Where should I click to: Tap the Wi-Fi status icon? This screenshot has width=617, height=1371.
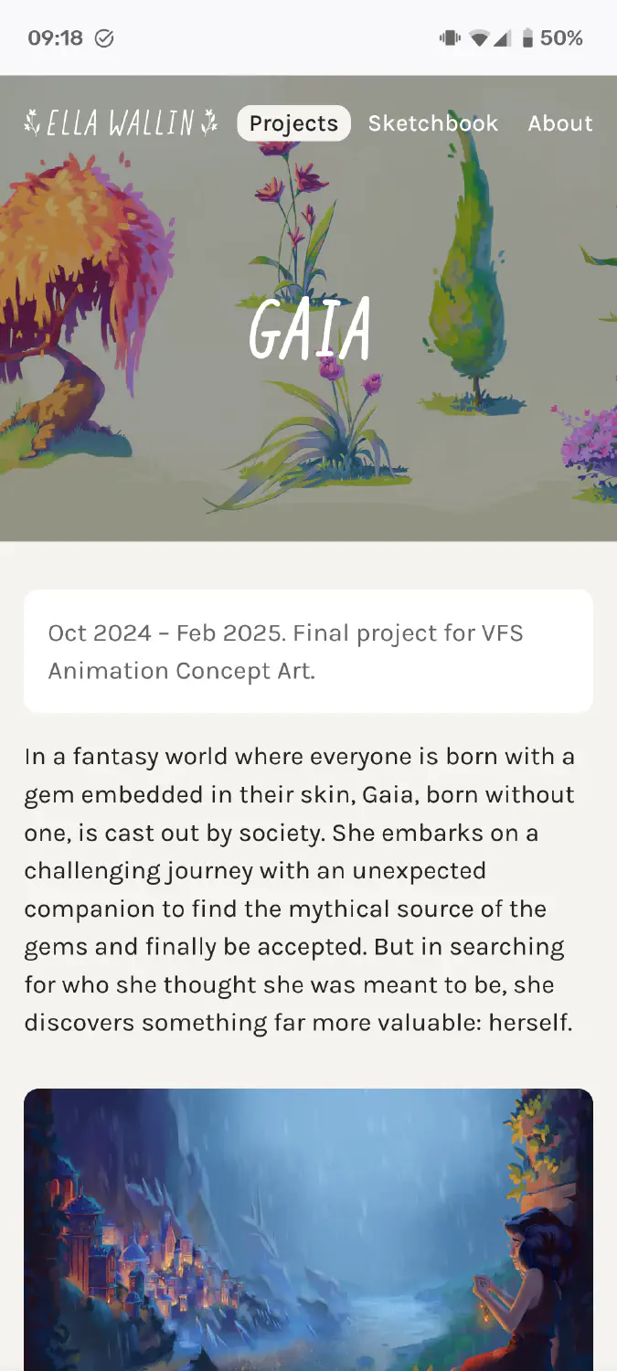[x=478, y=38]
